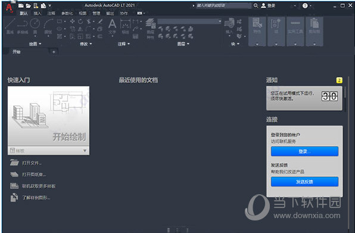This screenshot has height=233, width=355.
Task: Switch to the 默认 (Home) ribbon tab
Action: click(24, 13)
